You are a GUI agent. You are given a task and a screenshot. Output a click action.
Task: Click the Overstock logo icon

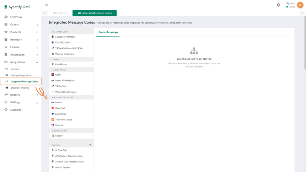coord(53,108)
